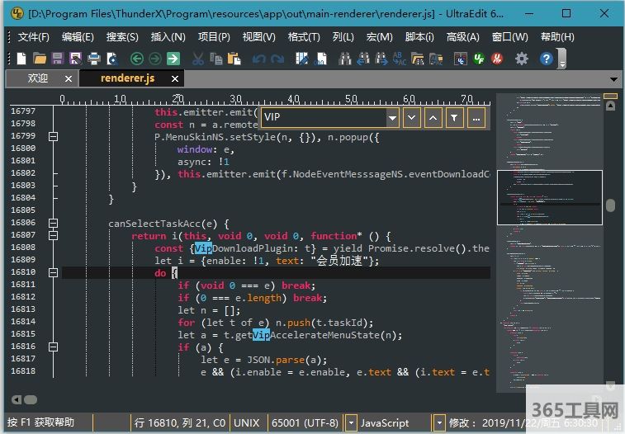
Task: Click the blue help question mark icon
Action: pyautogui.click(x=546, y=59)
